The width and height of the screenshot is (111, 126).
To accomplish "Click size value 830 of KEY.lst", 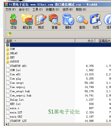I will click(x=91, y=104).
